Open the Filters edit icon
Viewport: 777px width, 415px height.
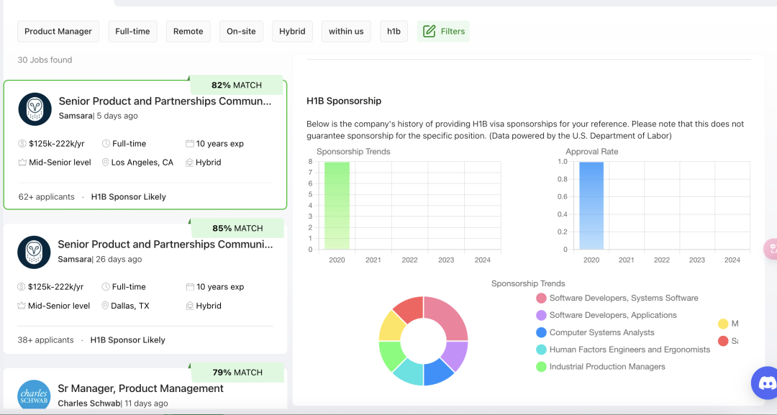429,31
